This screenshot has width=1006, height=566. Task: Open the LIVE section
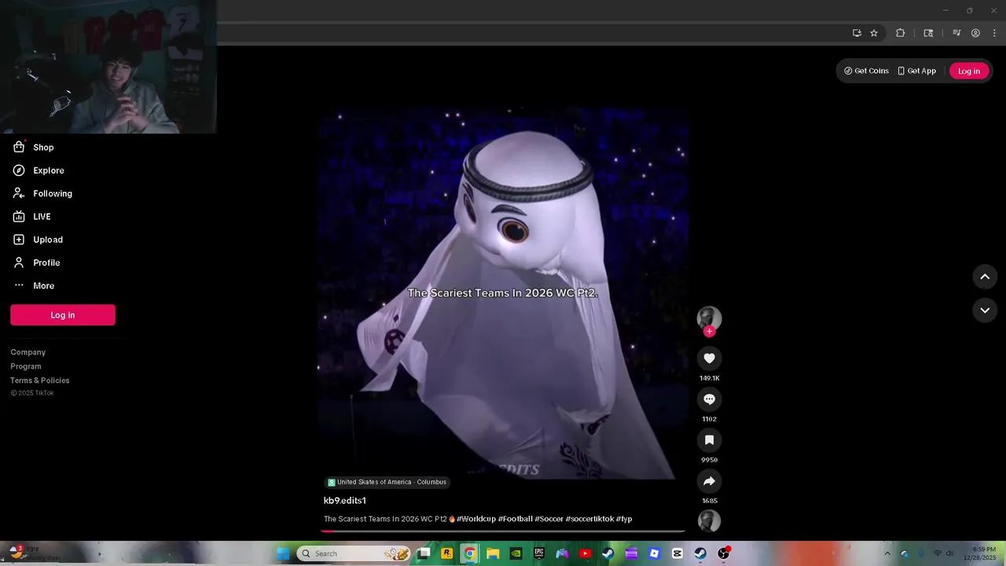31,216
